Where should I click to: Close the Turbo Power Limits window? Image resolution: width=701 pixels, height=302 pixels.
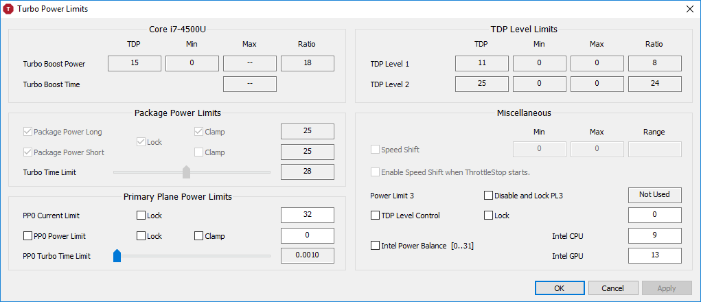point(690,9)
